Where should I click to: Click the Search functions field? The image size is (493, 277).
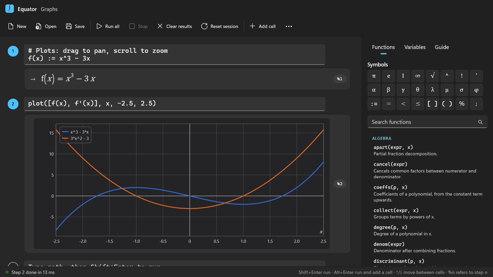427,122
